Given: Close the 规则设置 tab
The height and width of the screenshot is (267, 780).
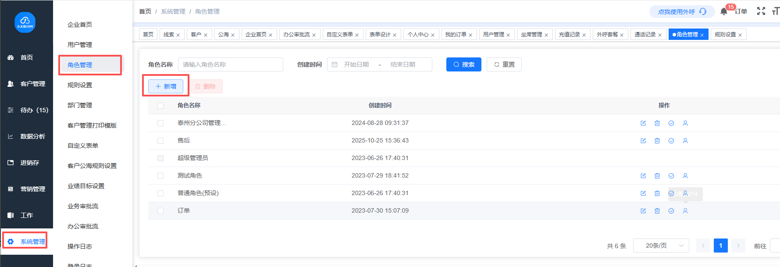Looking at the screenshot, I should point(740,35).
